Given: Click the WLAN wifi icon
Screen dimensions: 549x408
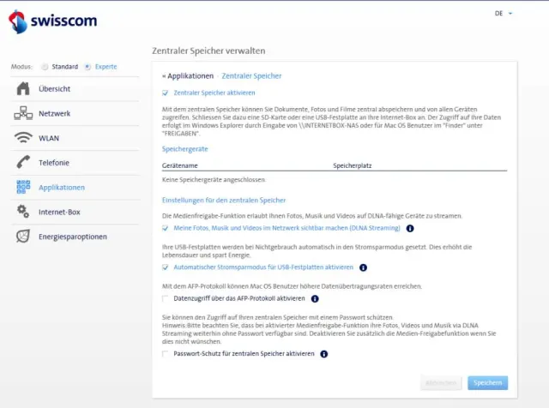Looking at the screenshot, I should (23, 138).
